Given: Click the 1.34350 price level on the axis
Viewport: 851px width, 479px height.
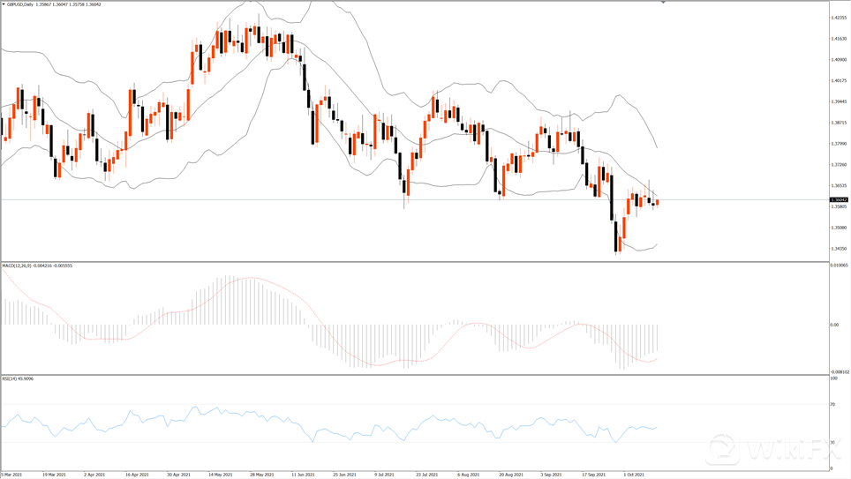Looking at the screenshot, I should pos(839,249).
